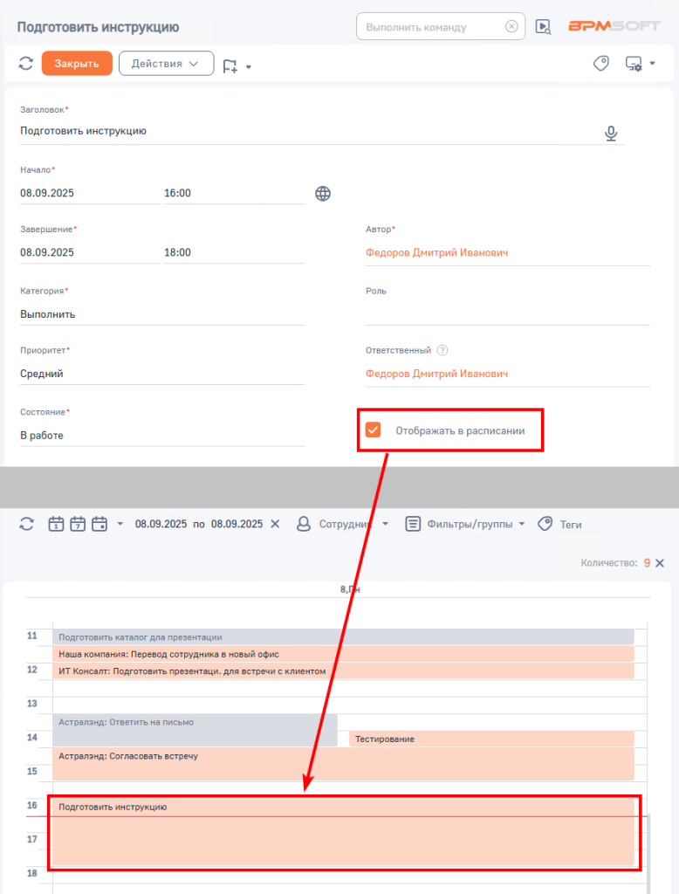Screen dimensions: 679x894
Task: Open the Фильтры/группы dropdown
Action: coord(464,524)
